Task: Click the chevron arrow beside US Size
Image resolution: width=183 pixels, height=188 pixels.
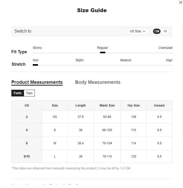Action: 144,31
